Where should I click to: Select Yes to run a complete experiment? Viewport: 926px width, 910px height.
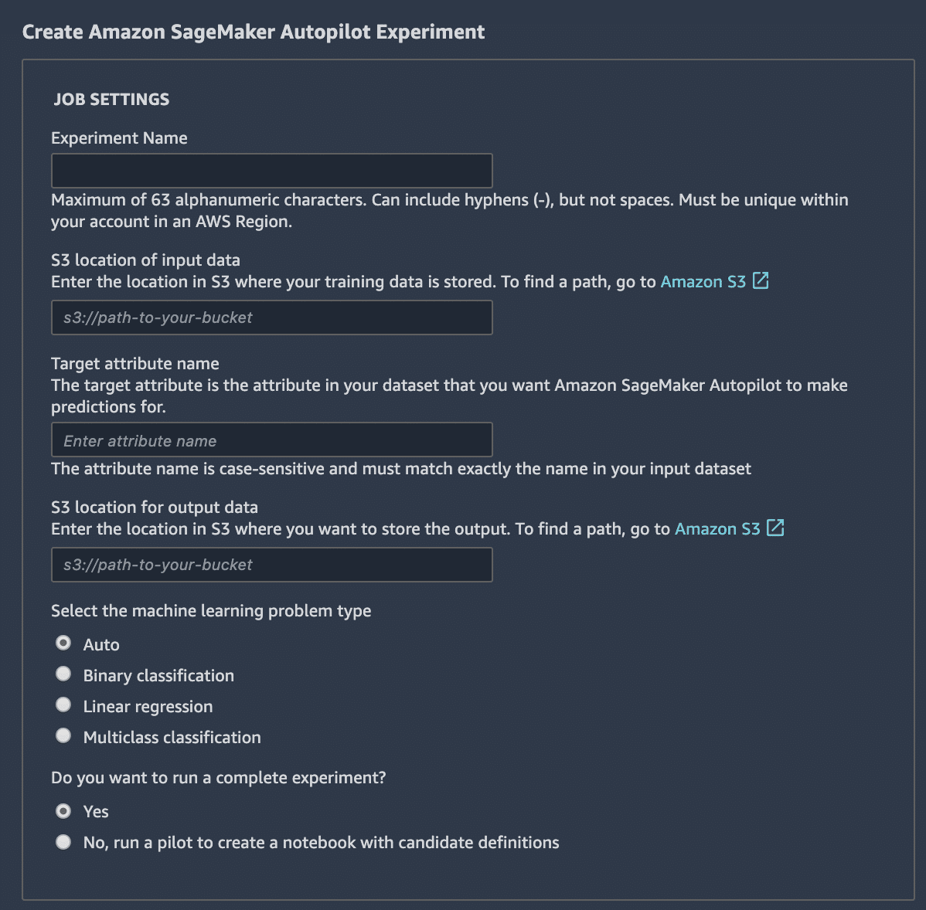(x=63, y=811)
